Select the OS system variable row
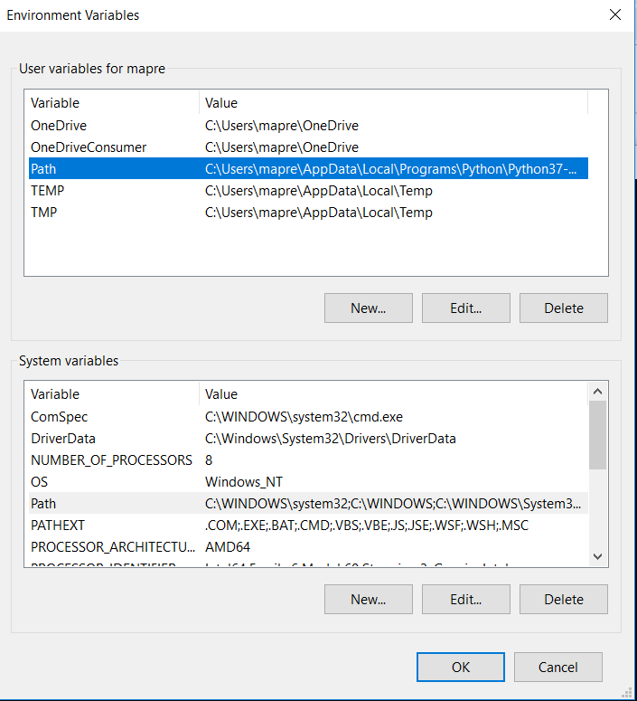The height and width of the screenshot is (701, 637). [x=308, y=481]
